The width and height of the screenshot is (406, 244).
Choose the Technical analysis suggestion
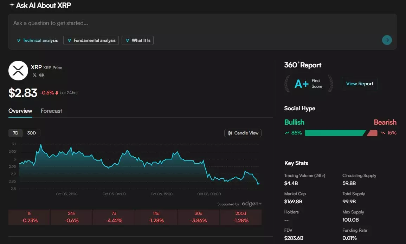pyautogui.click(x=37, y=40)
